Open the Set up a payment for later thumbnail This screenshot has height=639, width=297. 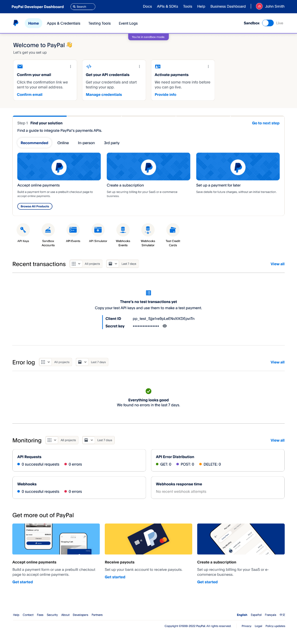(x=238, y=166)
